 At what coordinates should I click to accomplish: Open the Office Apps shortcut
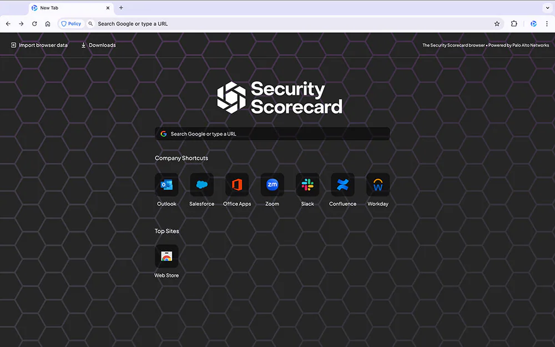(x=237, y=184)
